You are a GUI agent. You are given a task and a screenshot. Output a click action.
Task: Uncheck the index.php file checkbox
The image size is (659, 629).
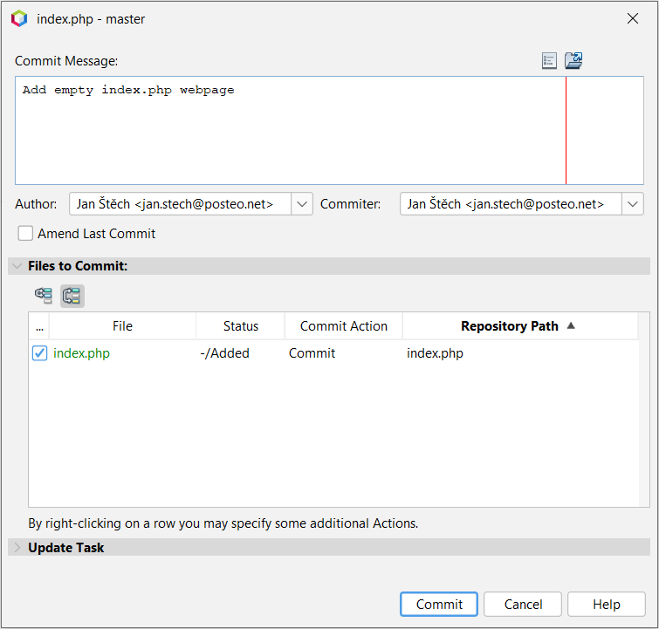39,353
